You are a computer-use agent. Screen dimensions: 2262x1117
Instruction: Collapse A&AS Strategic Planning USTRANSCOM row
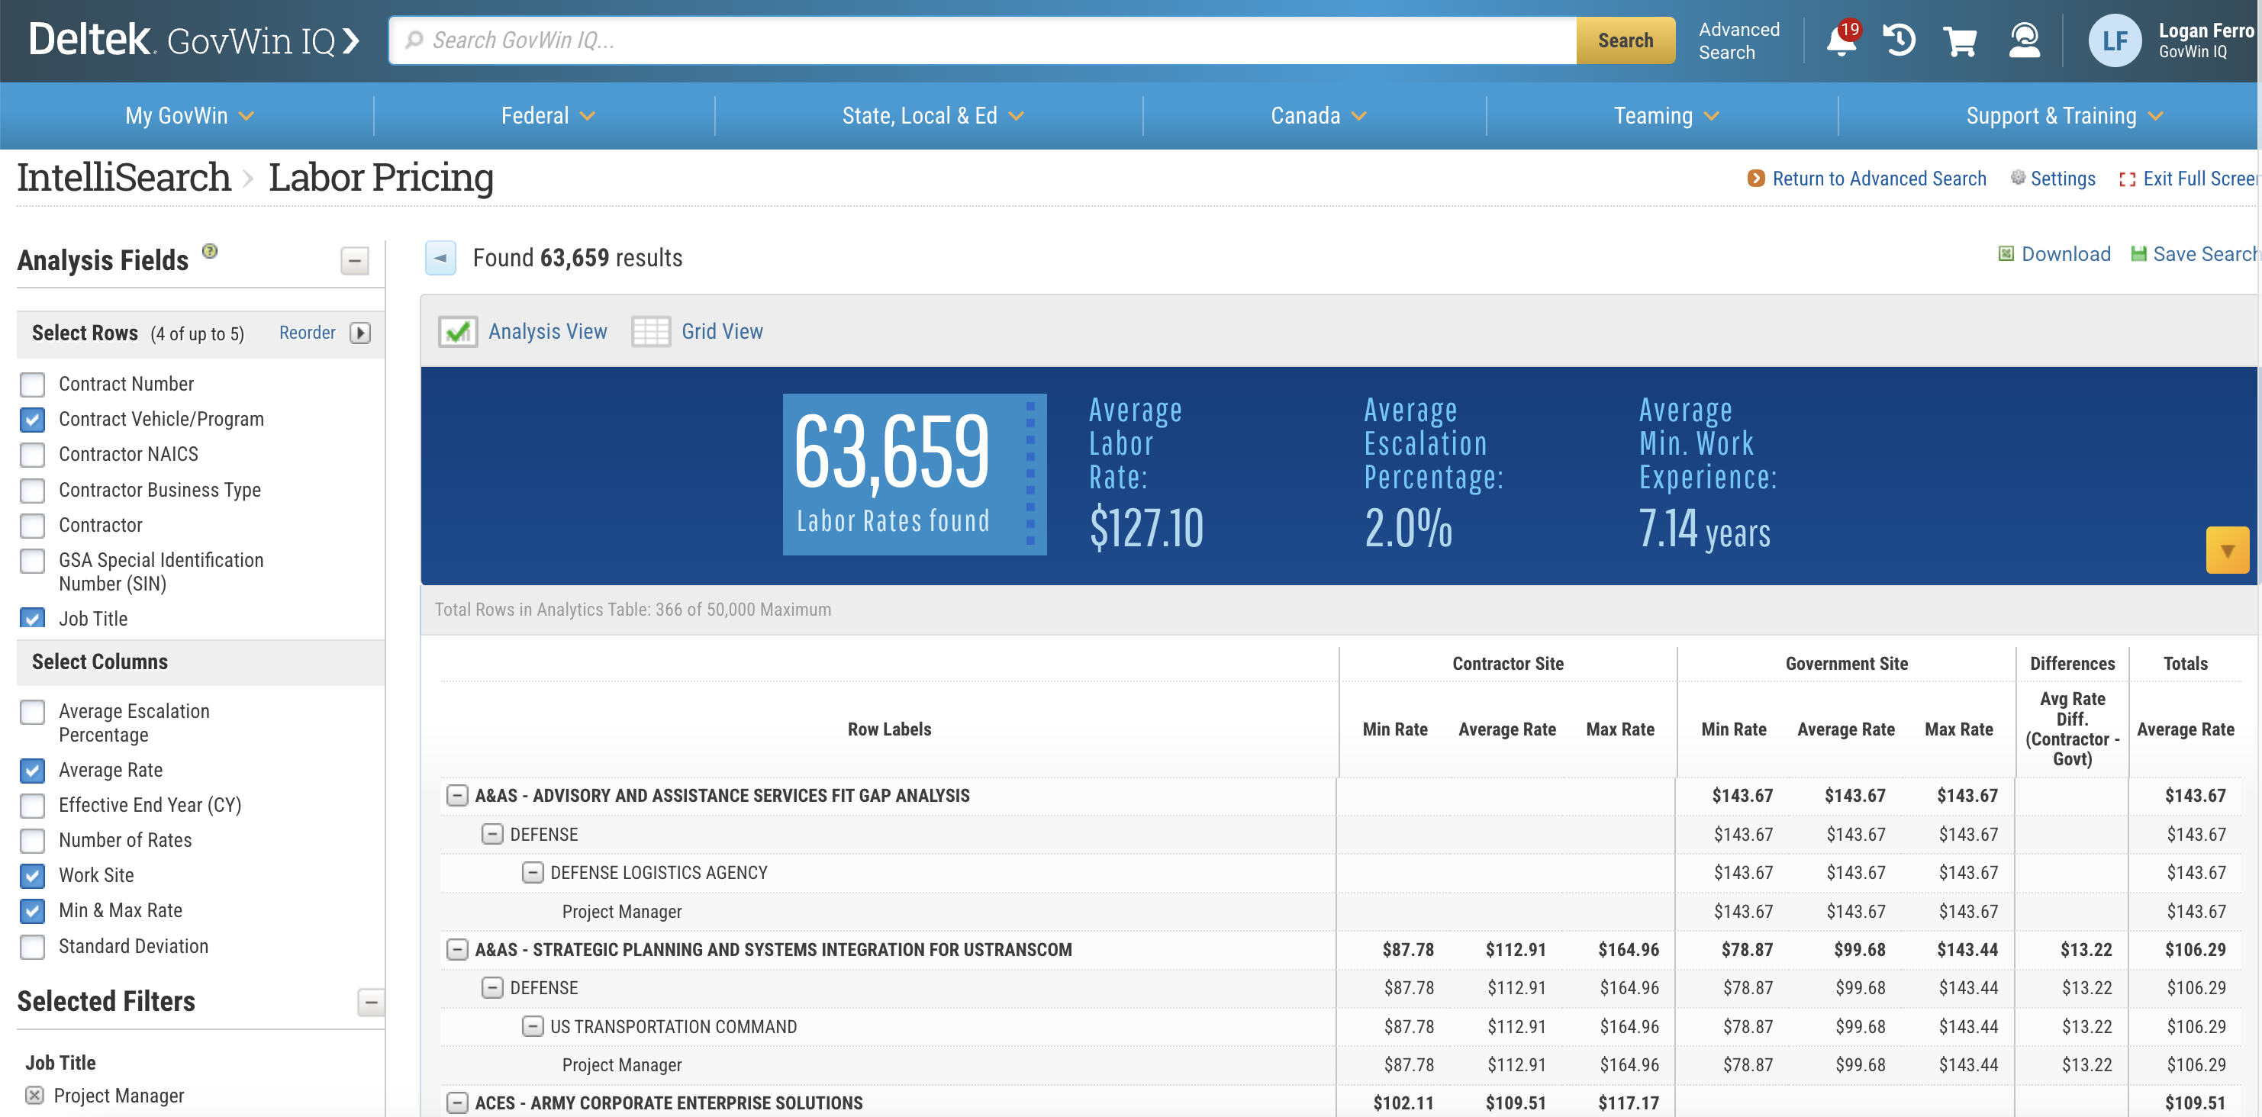coord(456,949)
